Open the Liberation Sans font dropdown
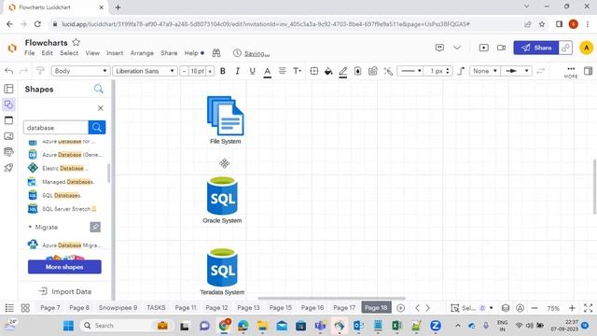This screenshot has height=336, width=597. tap(145, 71)
